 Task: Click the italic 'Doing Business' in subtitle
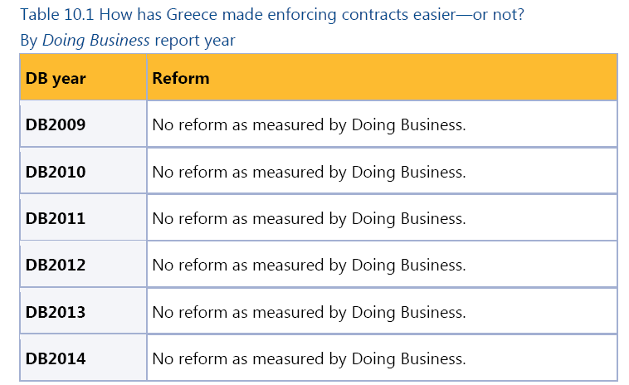point(96,41)
